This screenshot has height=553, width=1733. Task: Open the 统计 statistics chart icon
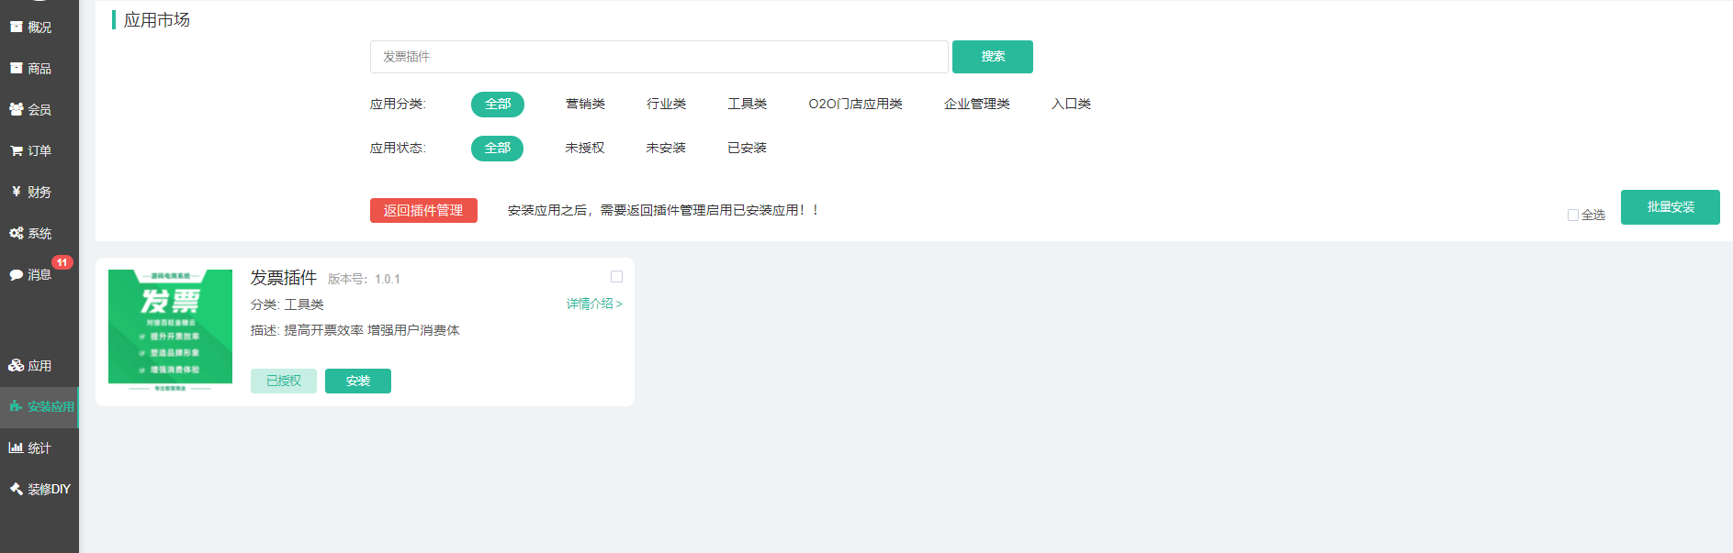pos(17,448)
